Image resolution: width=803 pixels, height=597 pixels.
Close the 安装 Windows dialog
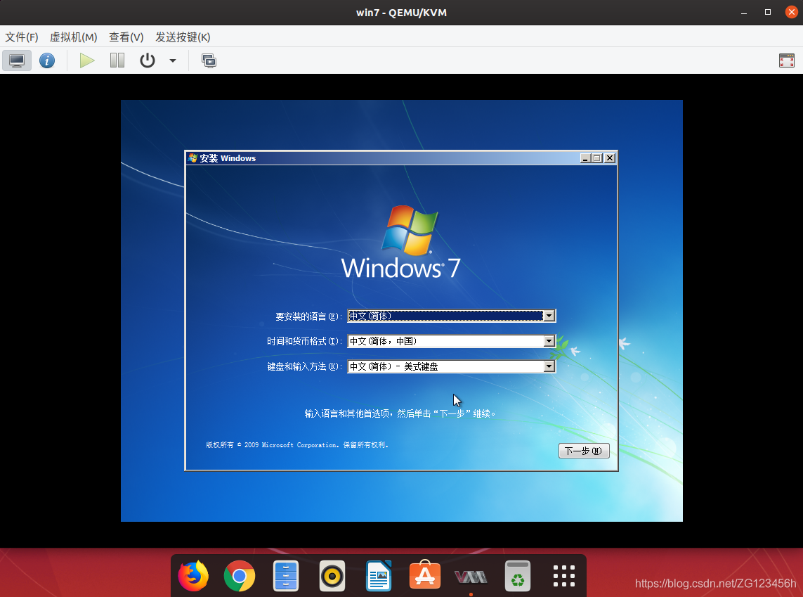609,158
